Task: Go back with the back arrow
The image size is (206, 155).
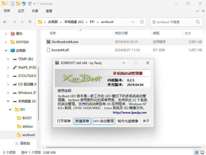Action: [5, 22]
